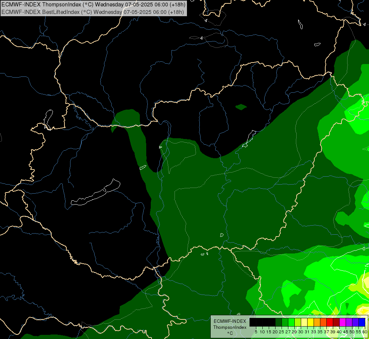The height and width of the screenshot is (339, 369).
Task: Click the indigo 50–55 legend swatch
Action: coord(355,322)
